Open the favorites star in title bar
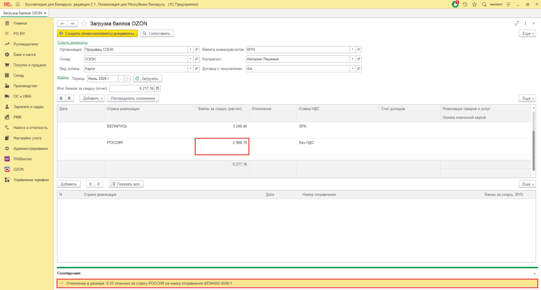541x290 pixels. (x=474, y=4)
